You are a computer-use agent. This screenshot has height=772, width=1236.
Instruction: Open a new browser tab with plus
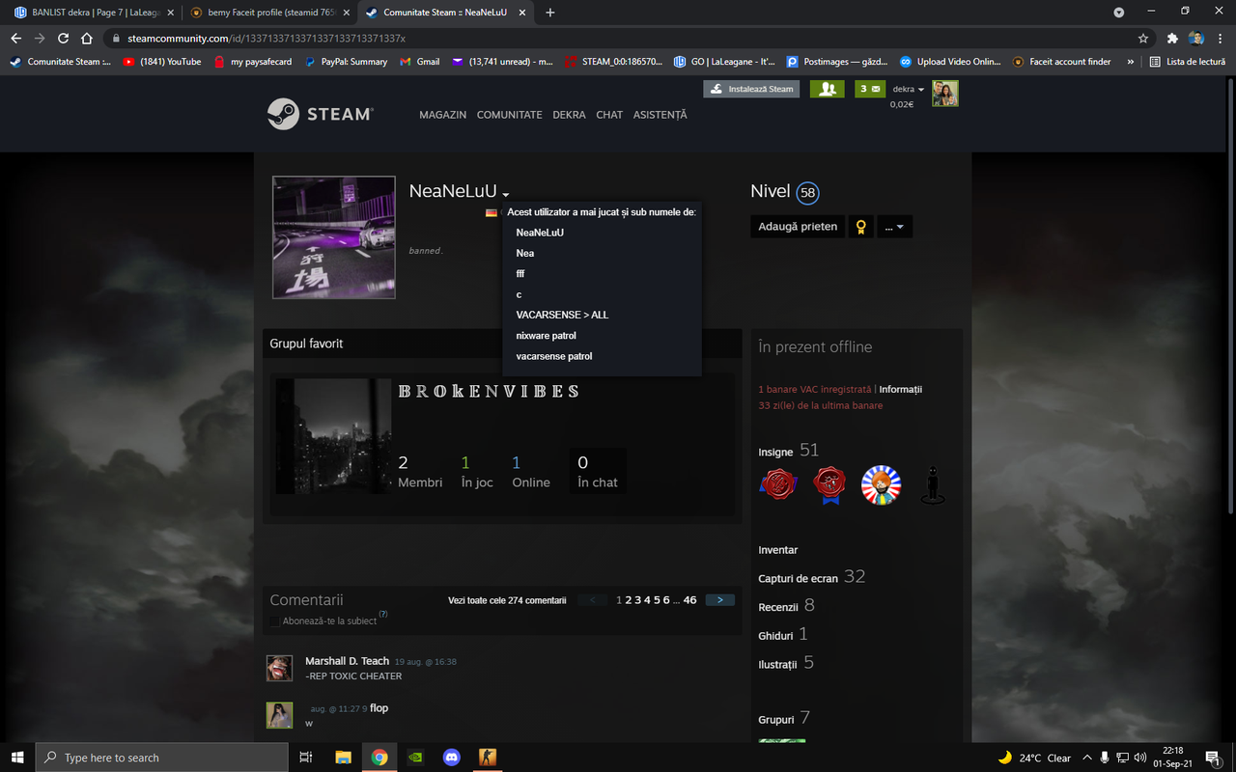click(550, 13)
